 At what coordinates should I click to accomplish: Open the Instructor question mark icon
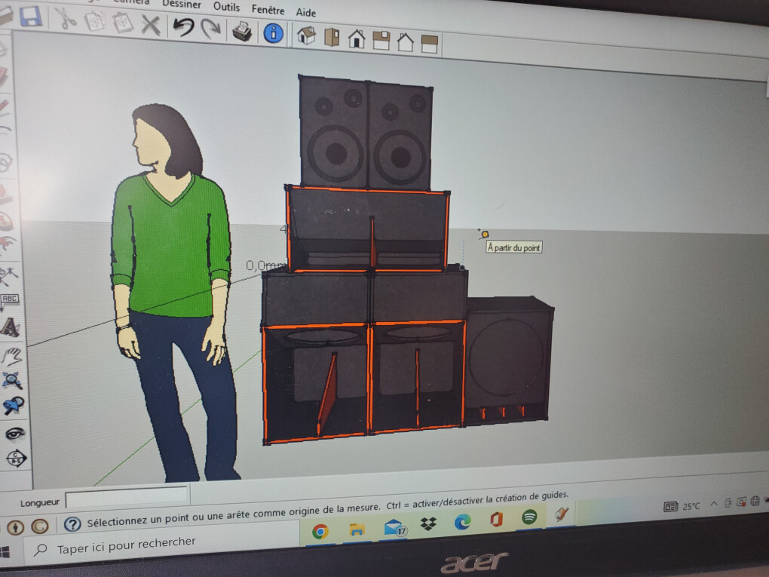[x=72, y=524]
